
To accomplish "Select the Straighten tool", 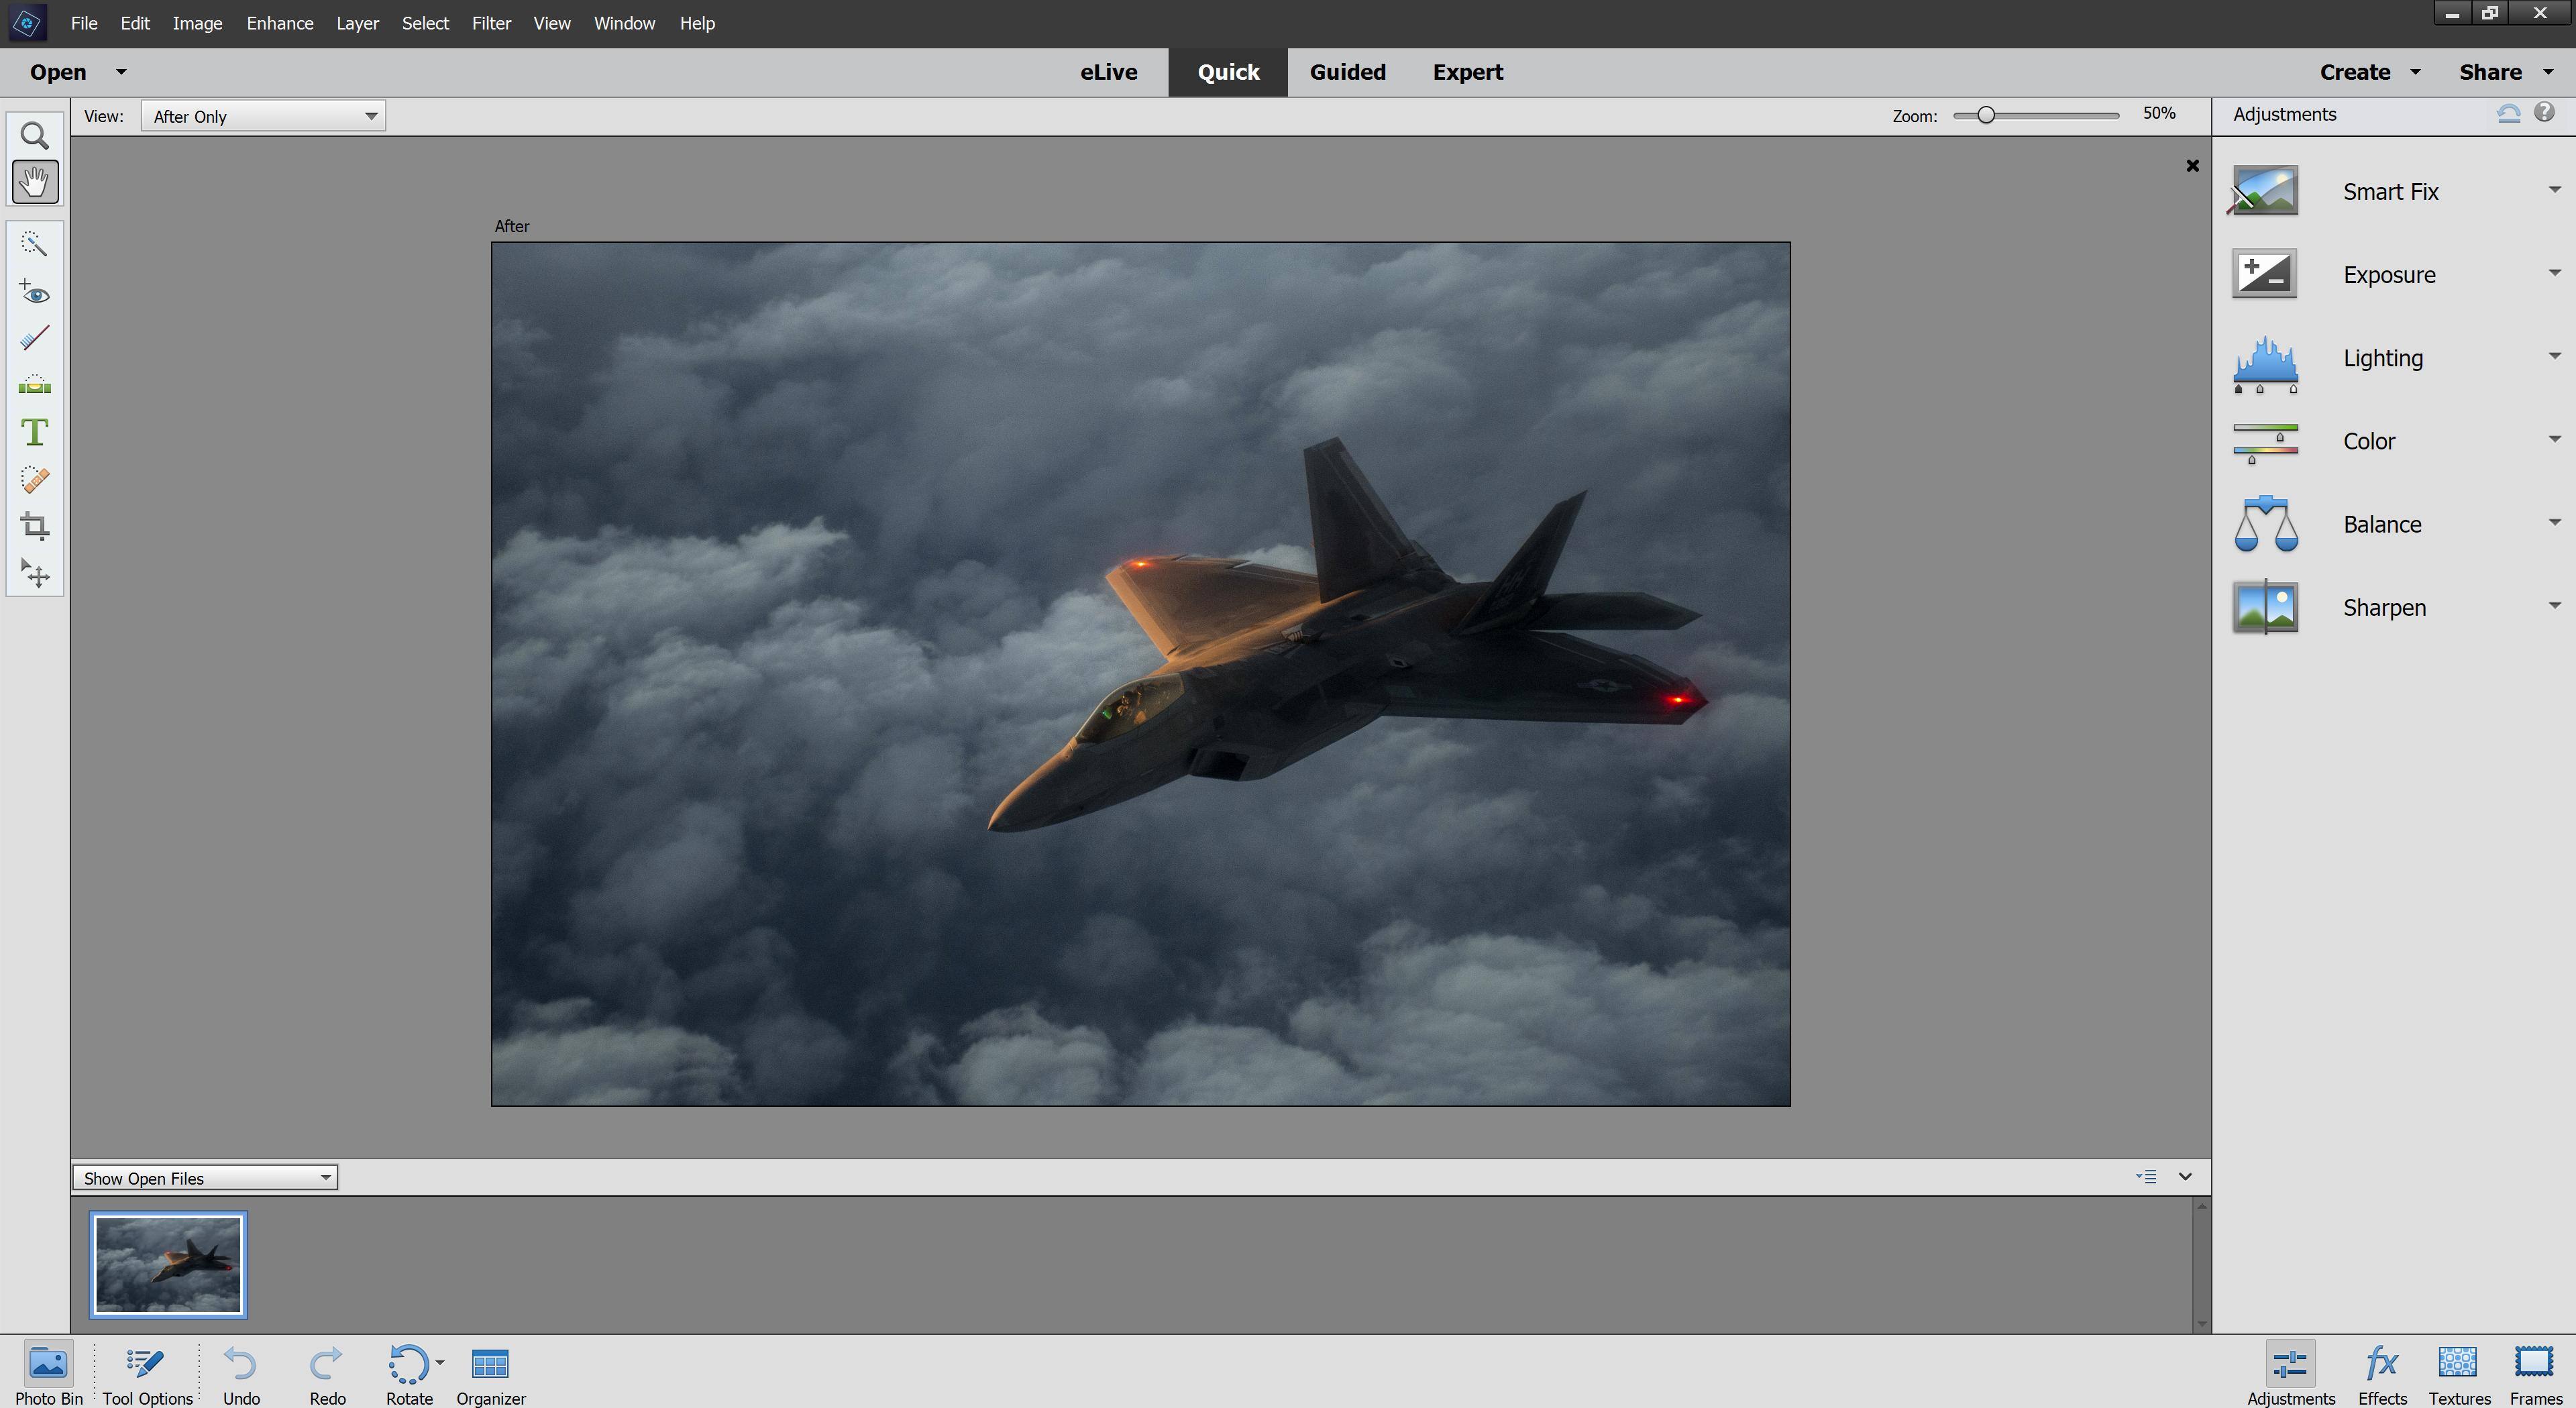I will point(35,386).
